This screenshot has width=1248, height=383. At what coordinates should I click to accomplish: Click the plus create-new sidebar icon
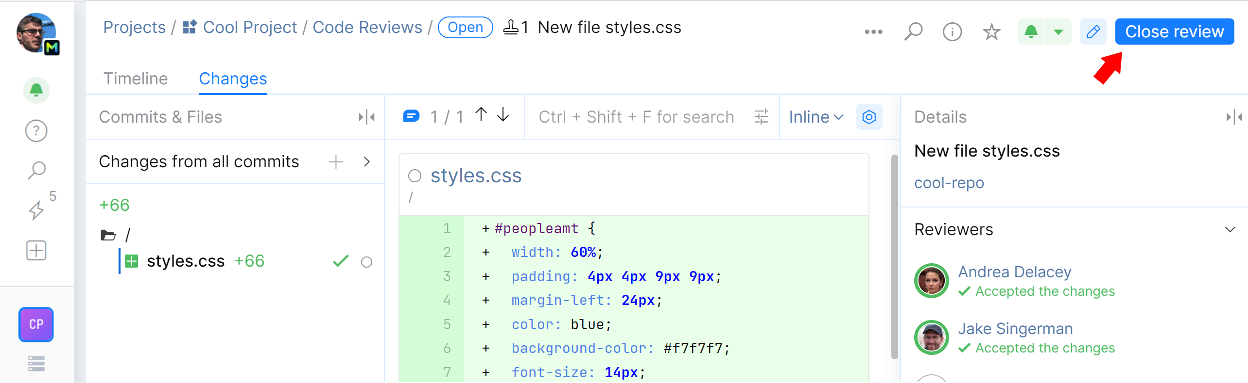click(x=36, y=251)
